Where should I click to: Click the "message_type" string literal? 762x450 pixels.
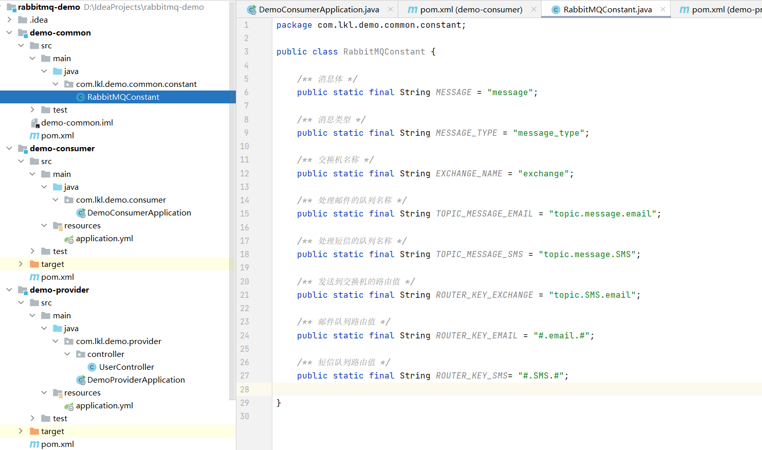549,133
